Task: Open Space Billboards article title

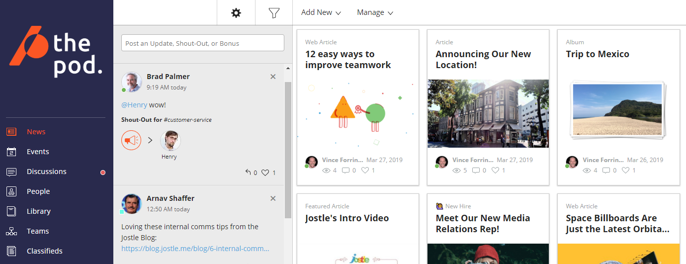Action: pyautogui.click(x=617, y=224)
